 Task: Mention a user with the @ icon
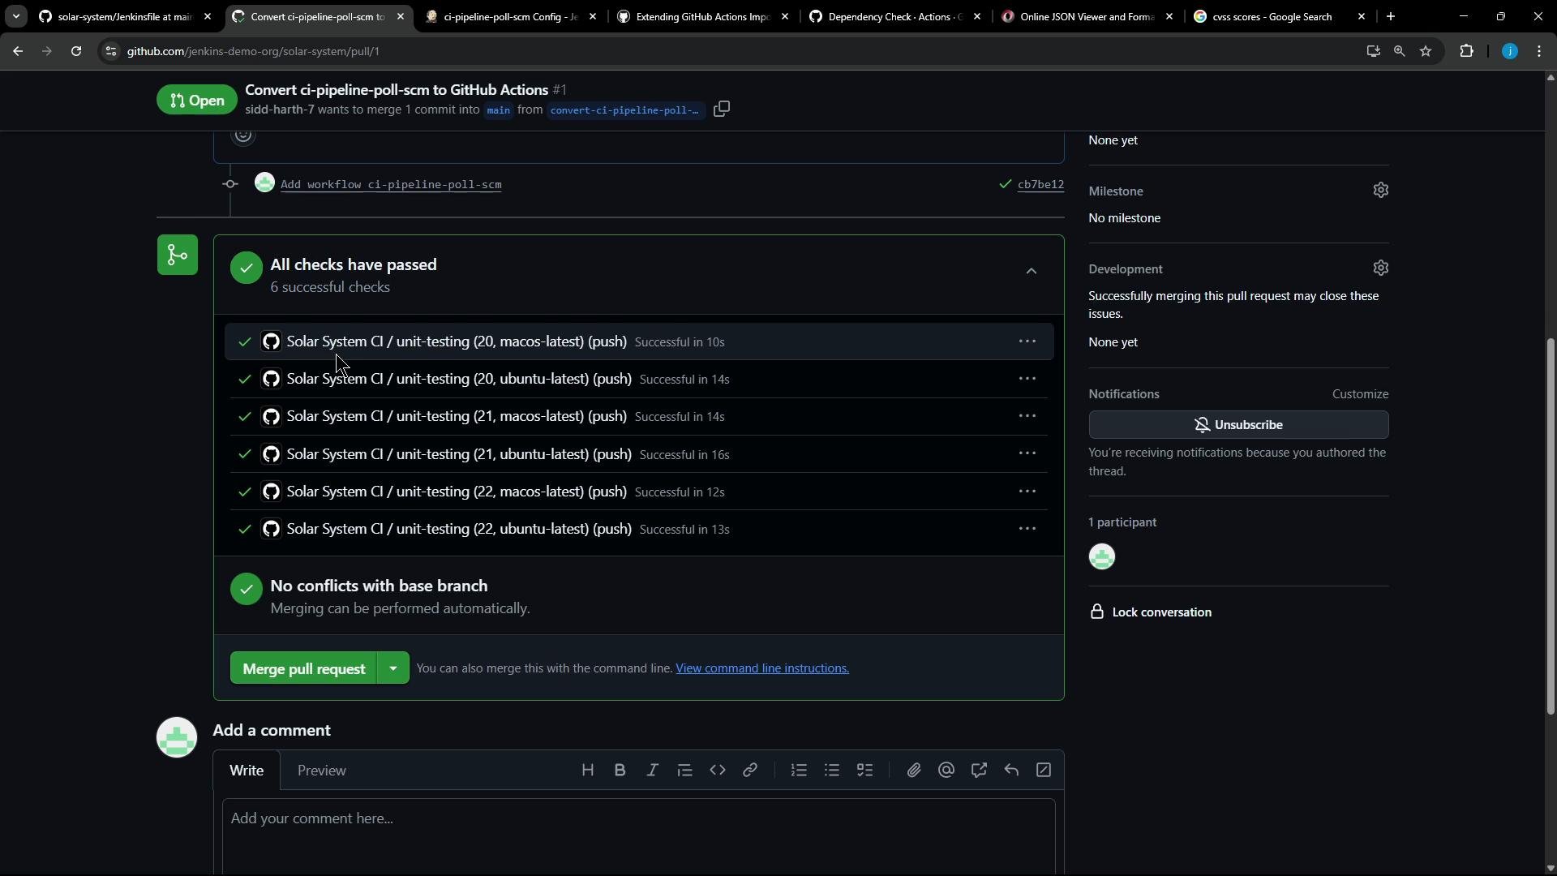(946, 771)
